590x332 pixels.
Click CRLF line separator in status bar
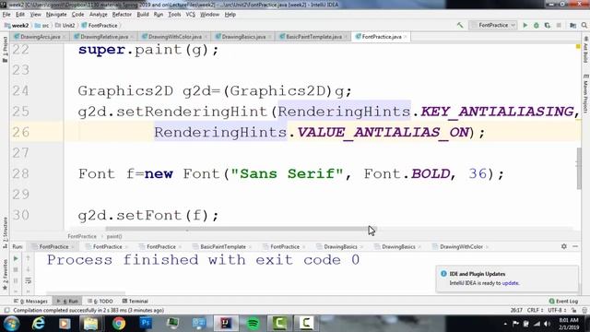coord(535,310)
